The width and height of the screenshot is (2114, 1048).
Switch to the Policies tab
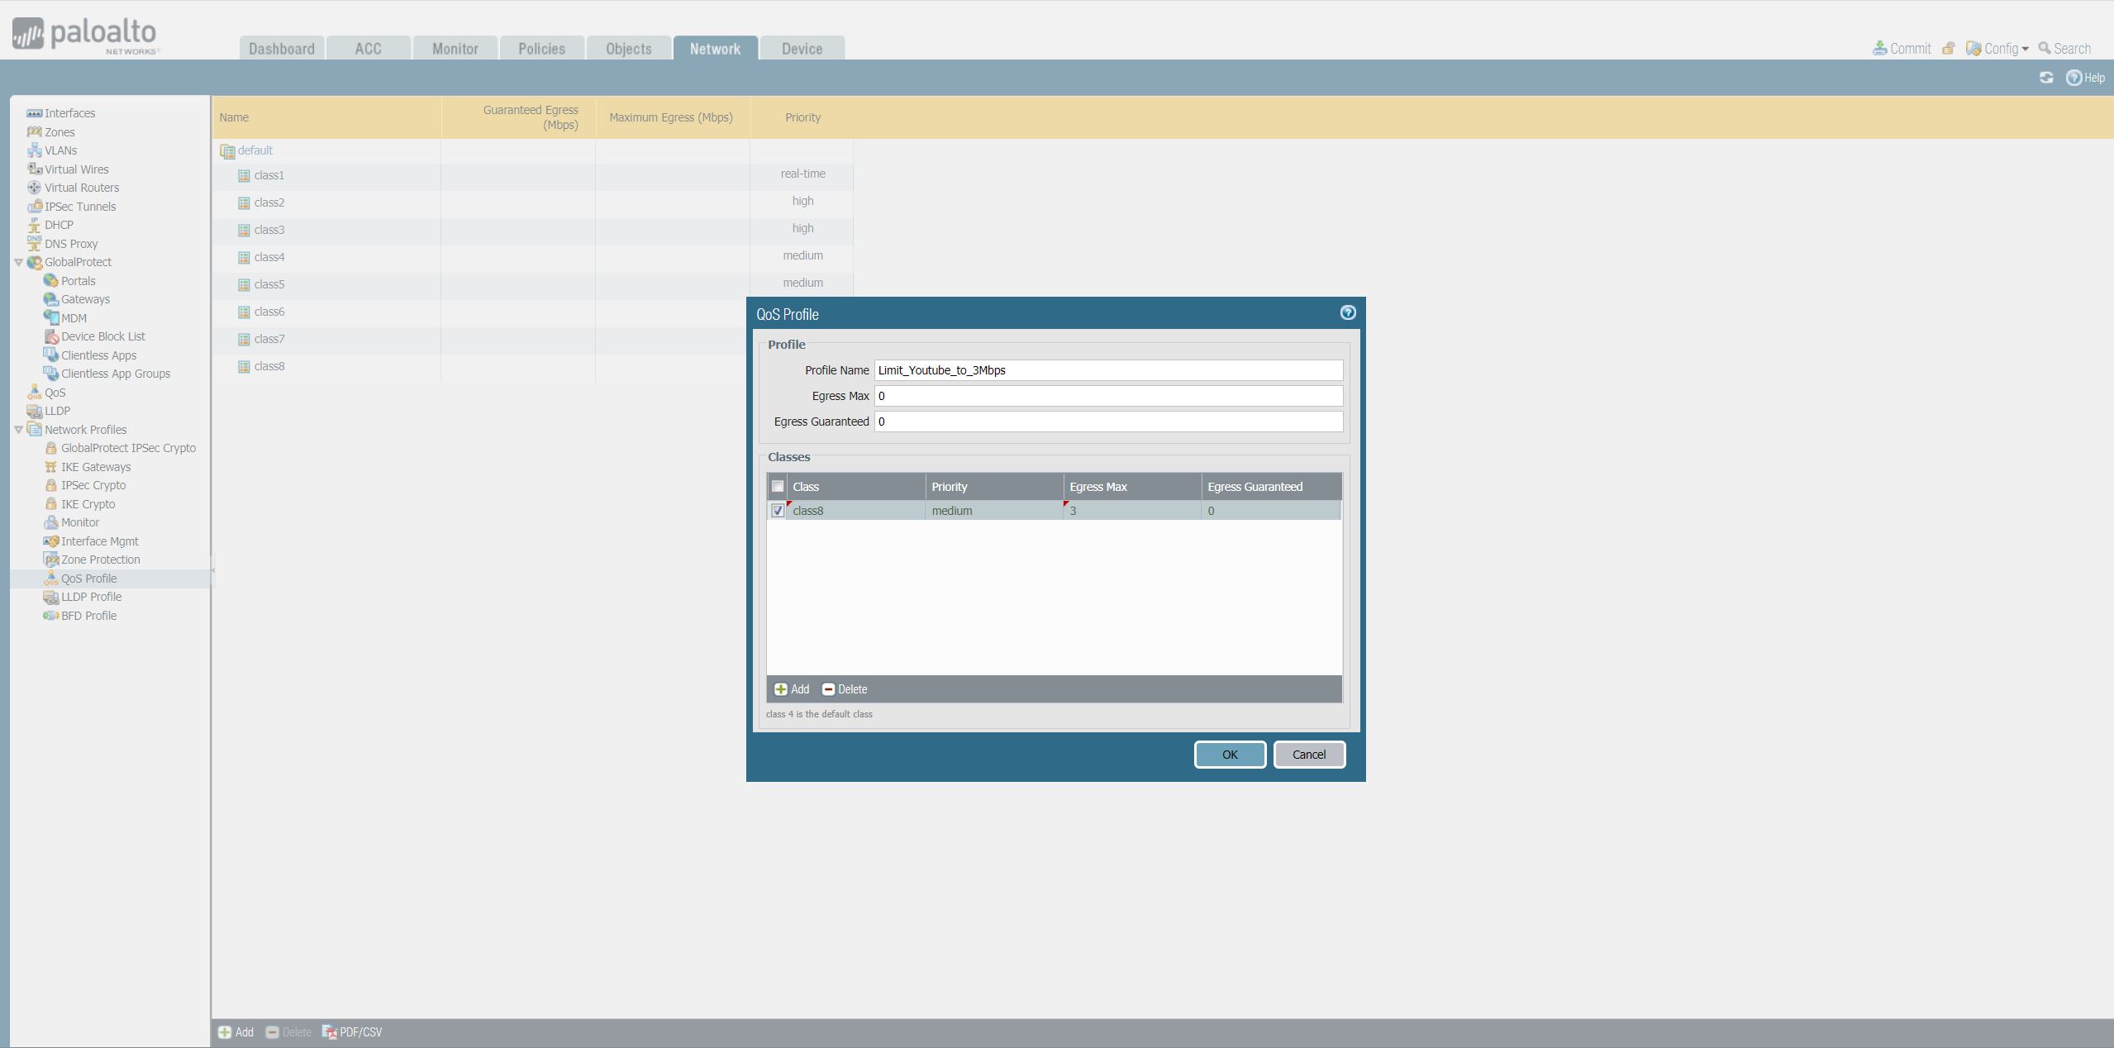(x=541, y=48)
